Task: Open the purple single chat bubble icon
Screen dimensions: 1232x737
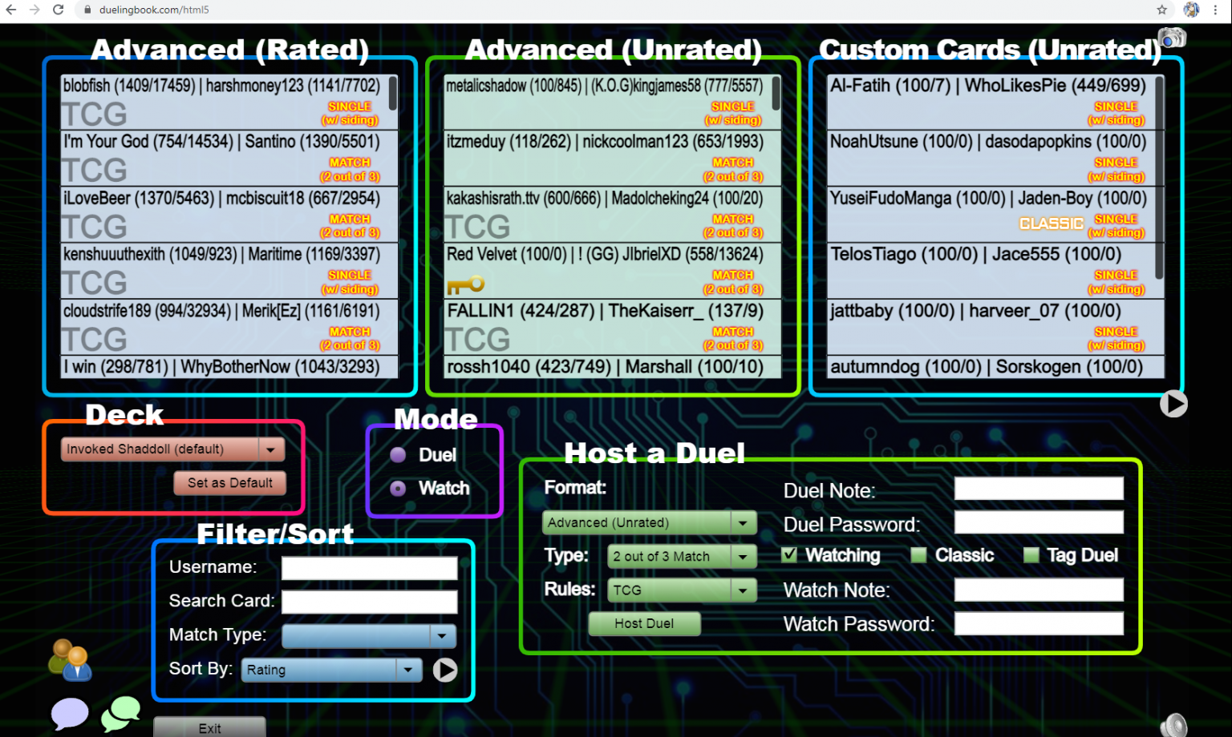Action: point(70,713)
